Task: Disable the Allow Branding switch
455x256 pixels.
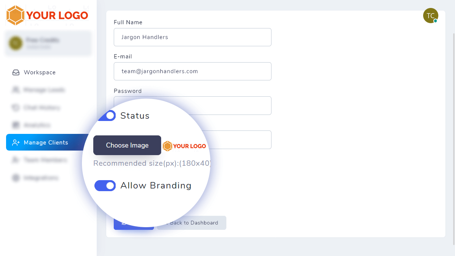Action: (x=105, y=185)
